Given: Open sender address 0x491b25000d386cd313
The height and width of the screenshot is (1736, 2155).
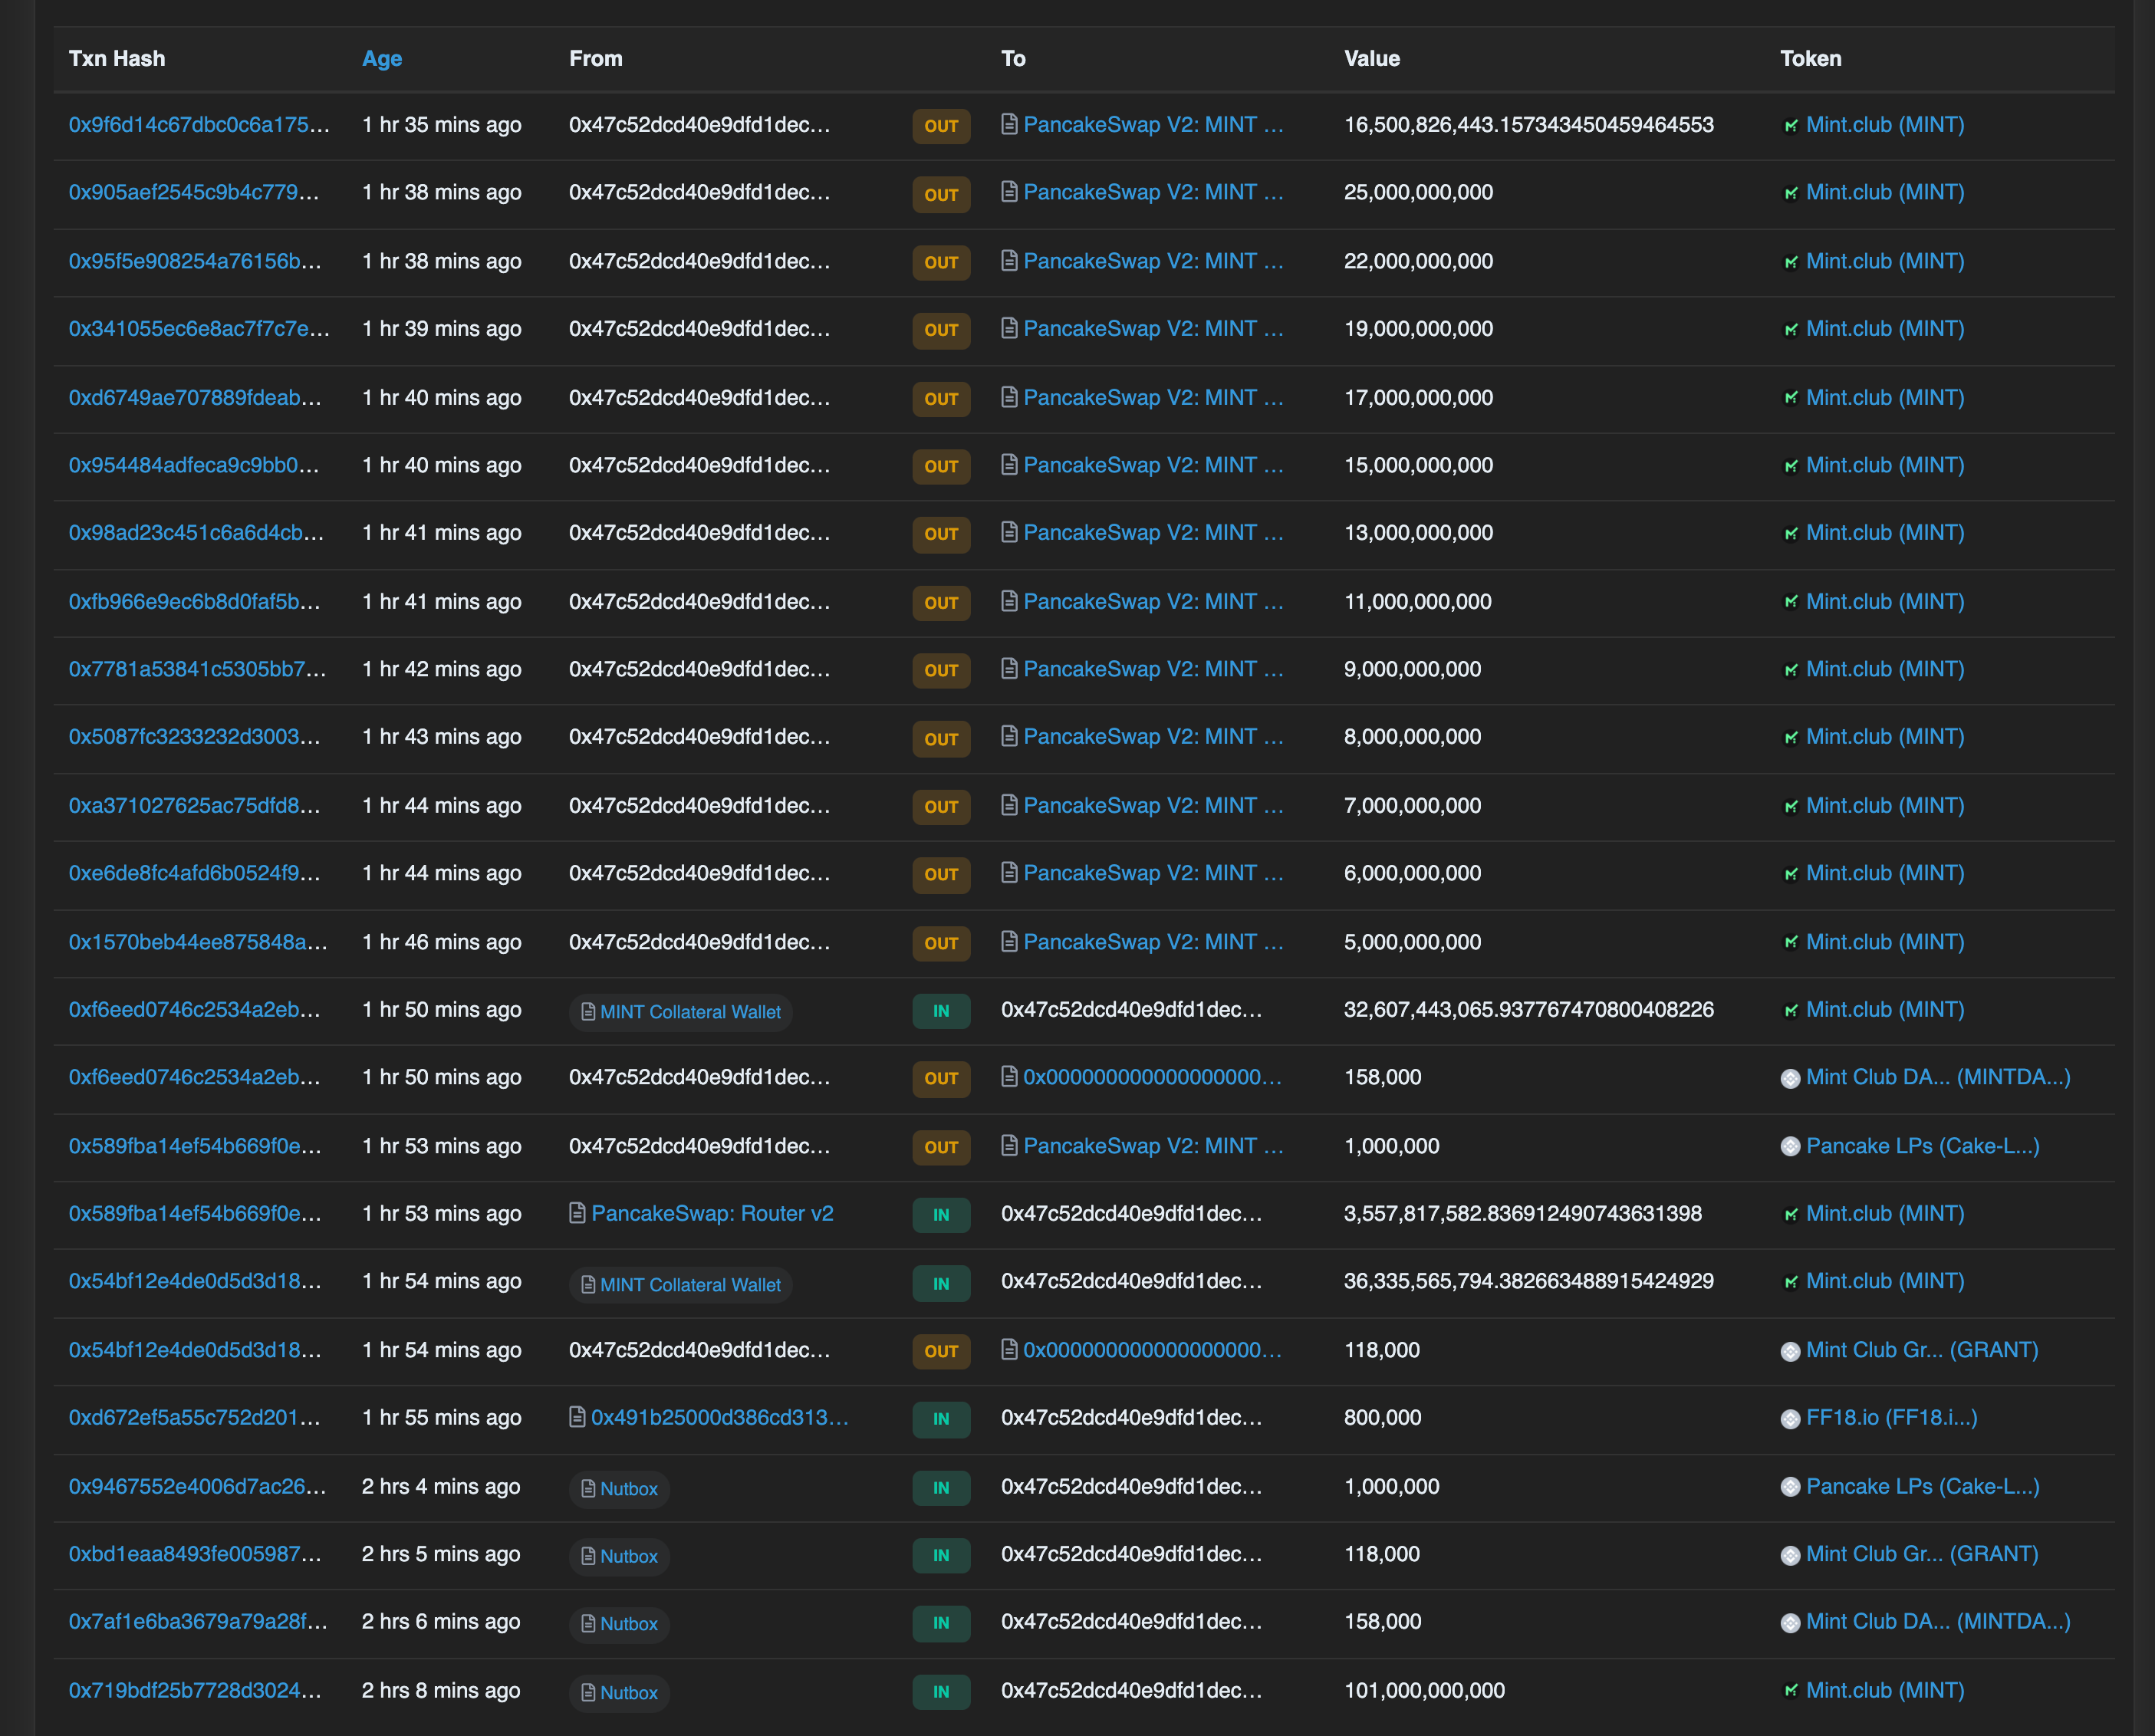Looking at the screenshot, I should click(719, 1417).
